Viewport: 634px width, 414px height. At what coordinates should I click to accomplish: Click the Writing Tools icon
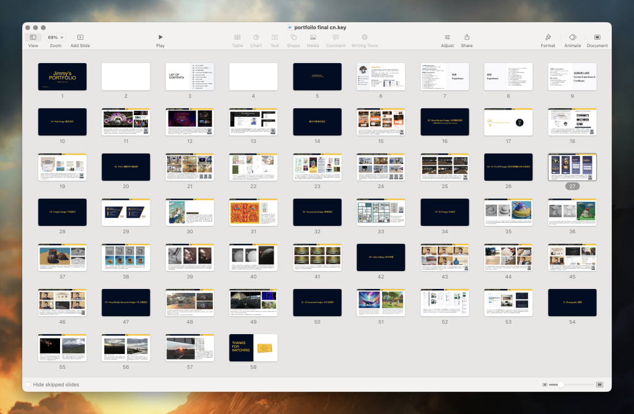(365, 38)
